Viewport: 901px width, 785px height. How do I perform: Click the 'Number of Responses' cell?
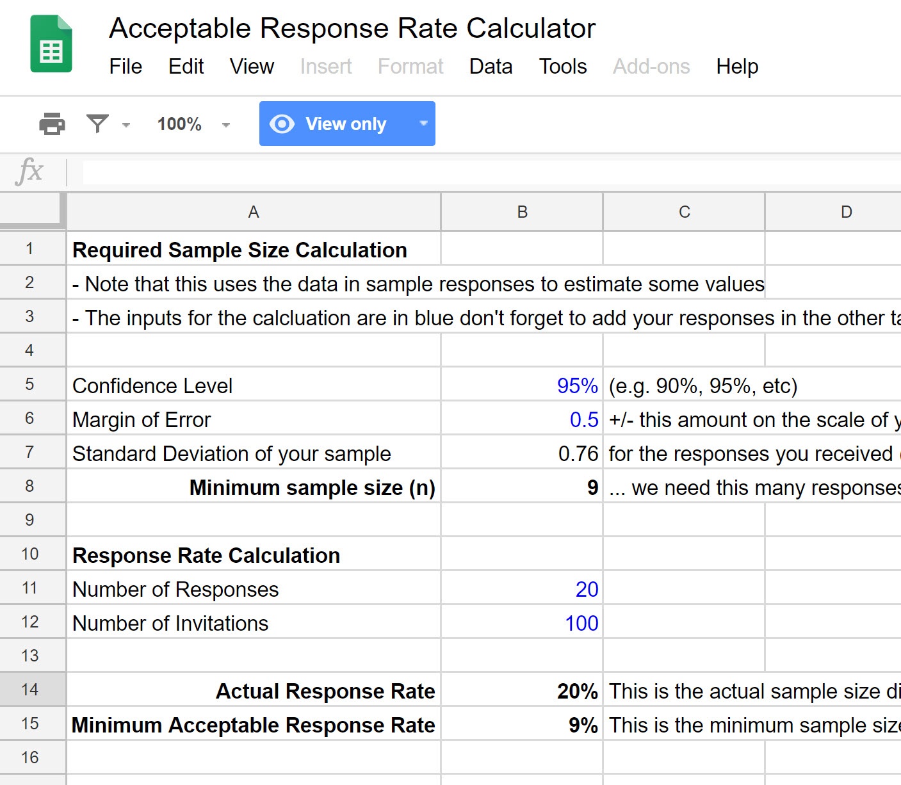(254, 588)
